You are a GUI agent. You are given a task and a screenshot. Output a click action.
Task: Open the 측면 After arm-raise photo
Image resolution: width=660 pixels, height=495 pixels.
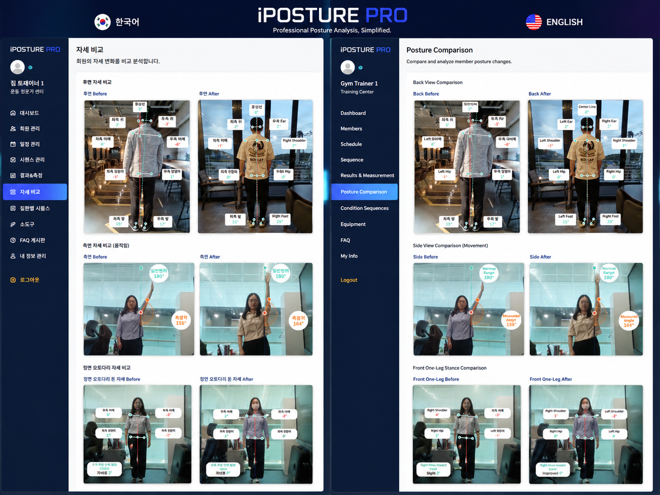click(256, 309)
